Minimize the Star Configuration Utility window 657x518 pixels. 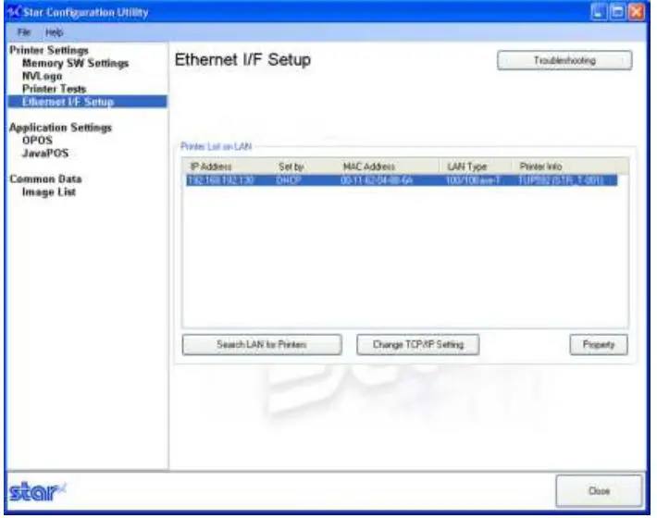pos(599,12)
